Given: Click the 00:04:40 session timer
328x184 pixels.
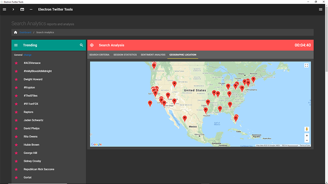Looking at the screenshot, I should click(303, 45).
